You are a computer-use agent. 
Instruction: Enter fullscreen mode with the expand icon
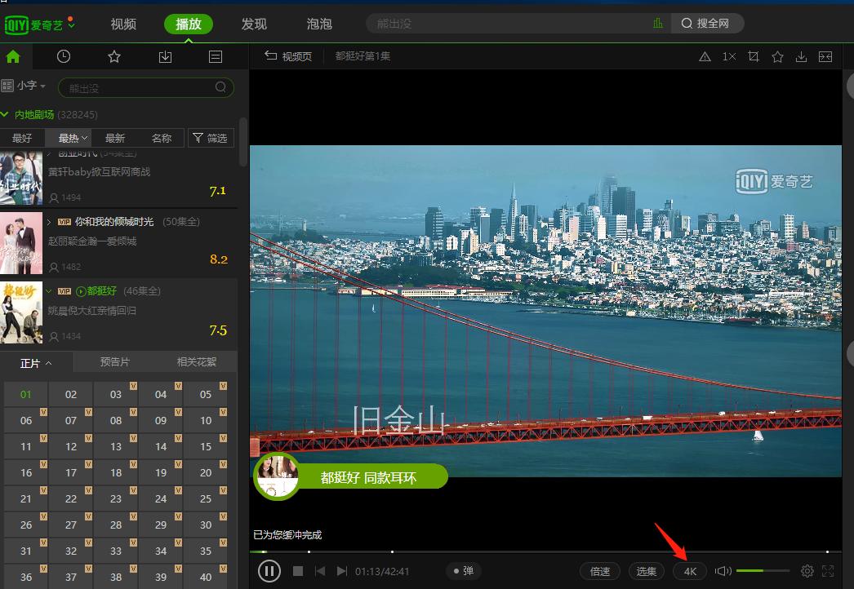(828, 571)
